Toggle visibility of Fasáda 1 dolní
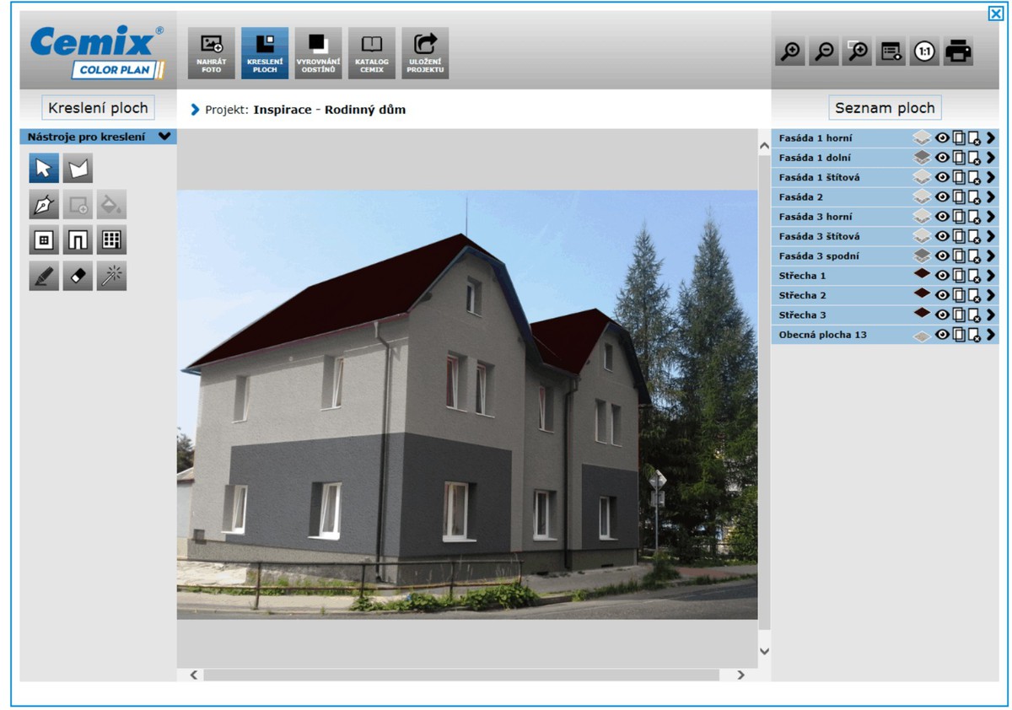 coord(943,158)
